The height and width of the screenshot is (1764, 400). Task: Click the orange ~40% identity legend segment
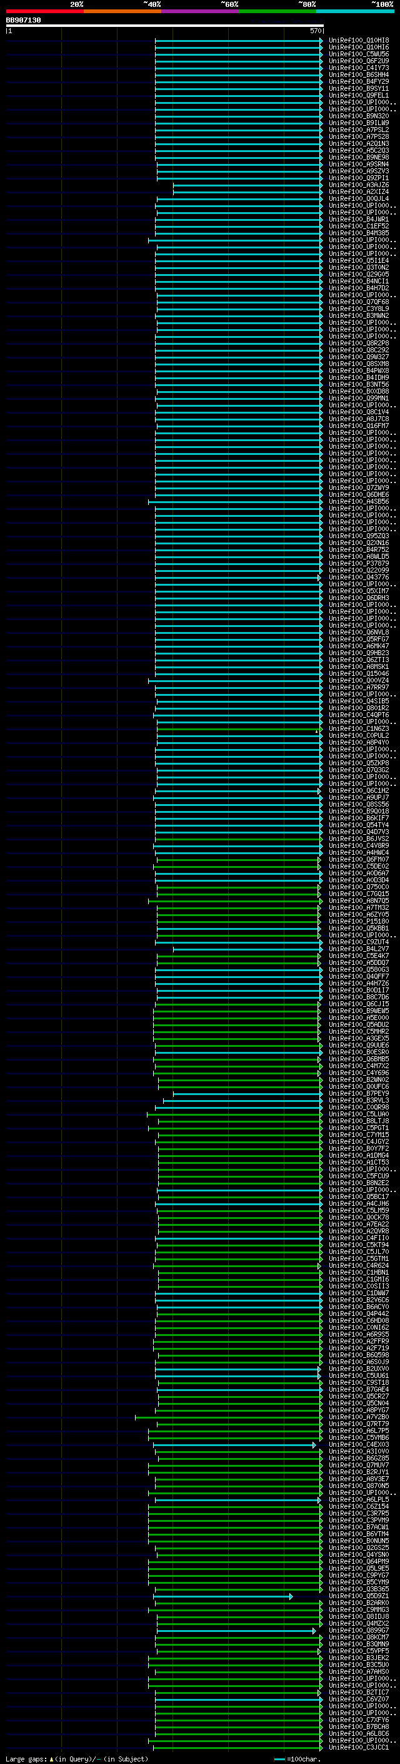pyautogui.click(x=122, y=11)
